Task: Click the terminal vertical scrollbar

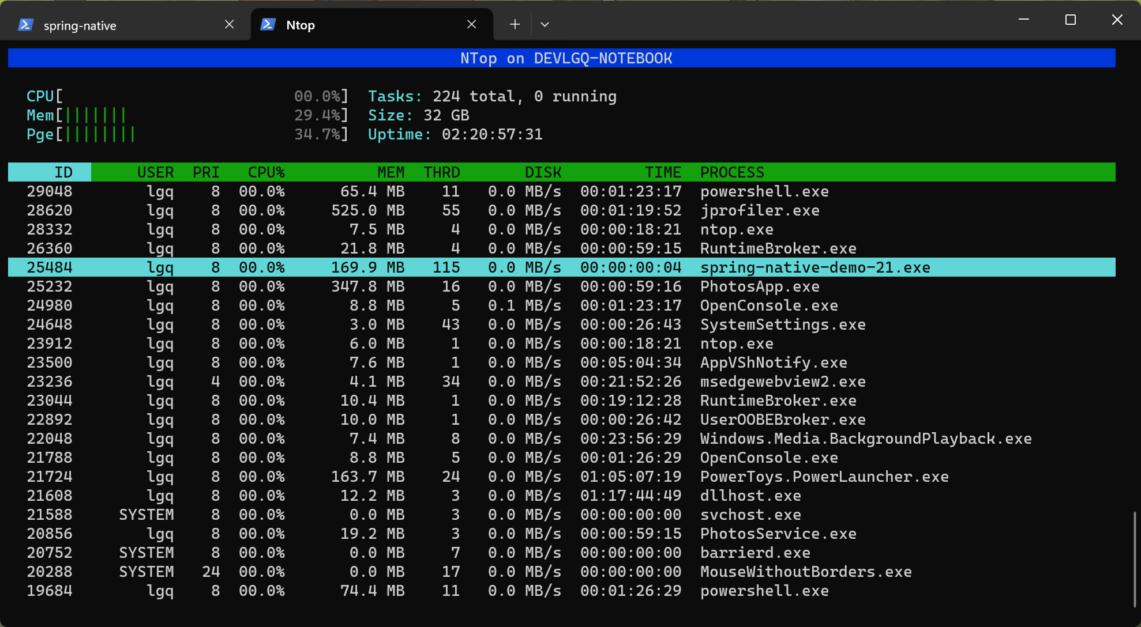Action: pos(1134,559)
